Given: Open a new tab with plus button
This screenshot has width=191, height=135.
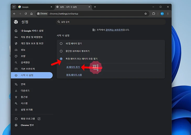Looking at the screenshot, I should (95, 7).
